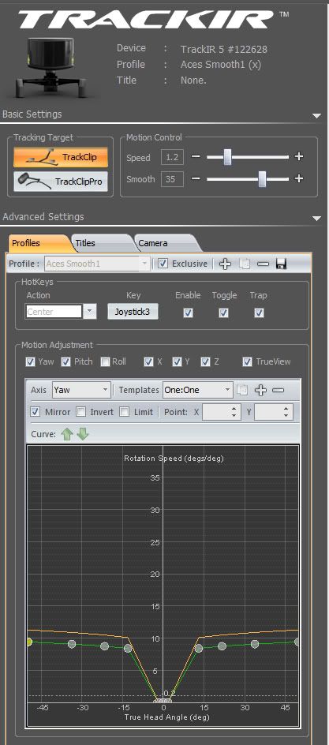Toggle the Exclusive checkbox
This screenshot has width=329, height=745.
tap(163, 264)
